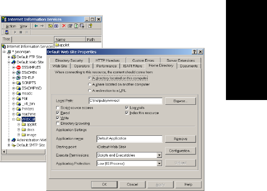Uncheck the Read permission checkbox

point(58,113)
